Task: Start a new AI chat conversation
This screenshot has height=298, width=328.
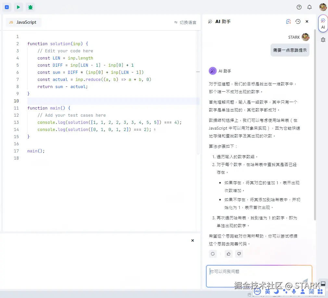Action: (x=288, y=21)
